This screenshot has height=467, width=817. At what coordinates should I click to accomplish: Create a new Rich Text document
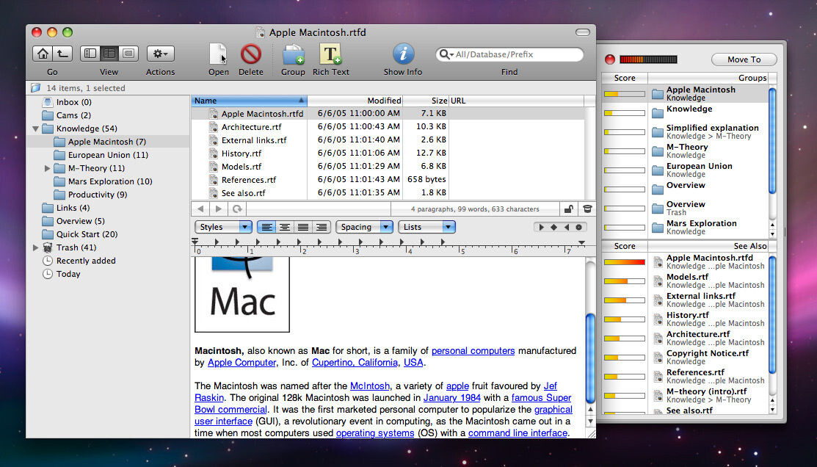pyautogui.click(x=331, y=54)
